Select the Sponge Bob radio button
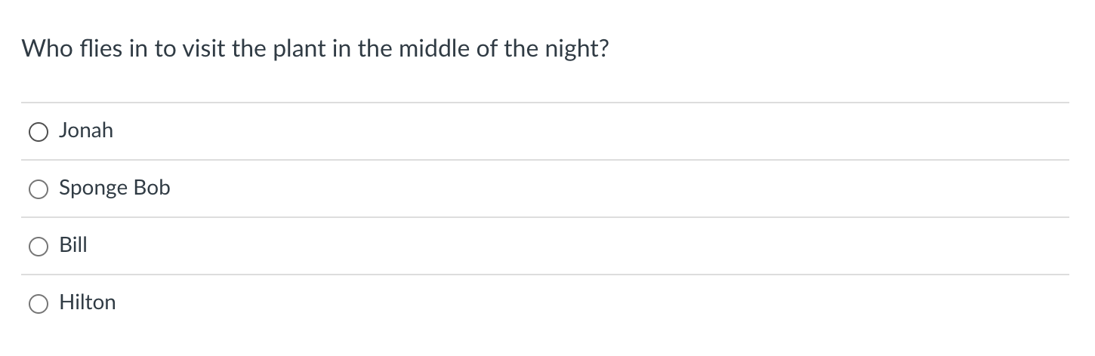The width and height of the screenshot is (1095, 356). coord(39,189)
